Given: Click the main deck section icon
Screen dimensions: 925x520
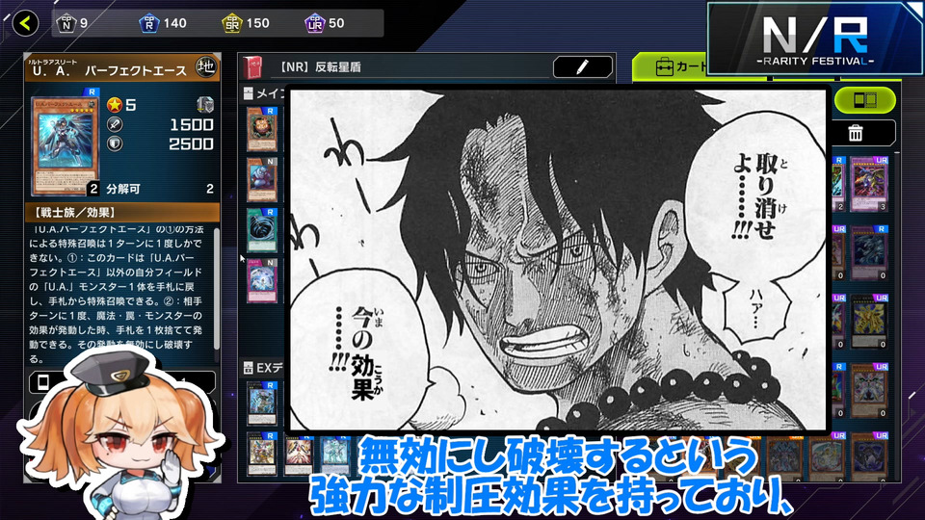Looking at the screenshot, I should (x=249, y=93).
